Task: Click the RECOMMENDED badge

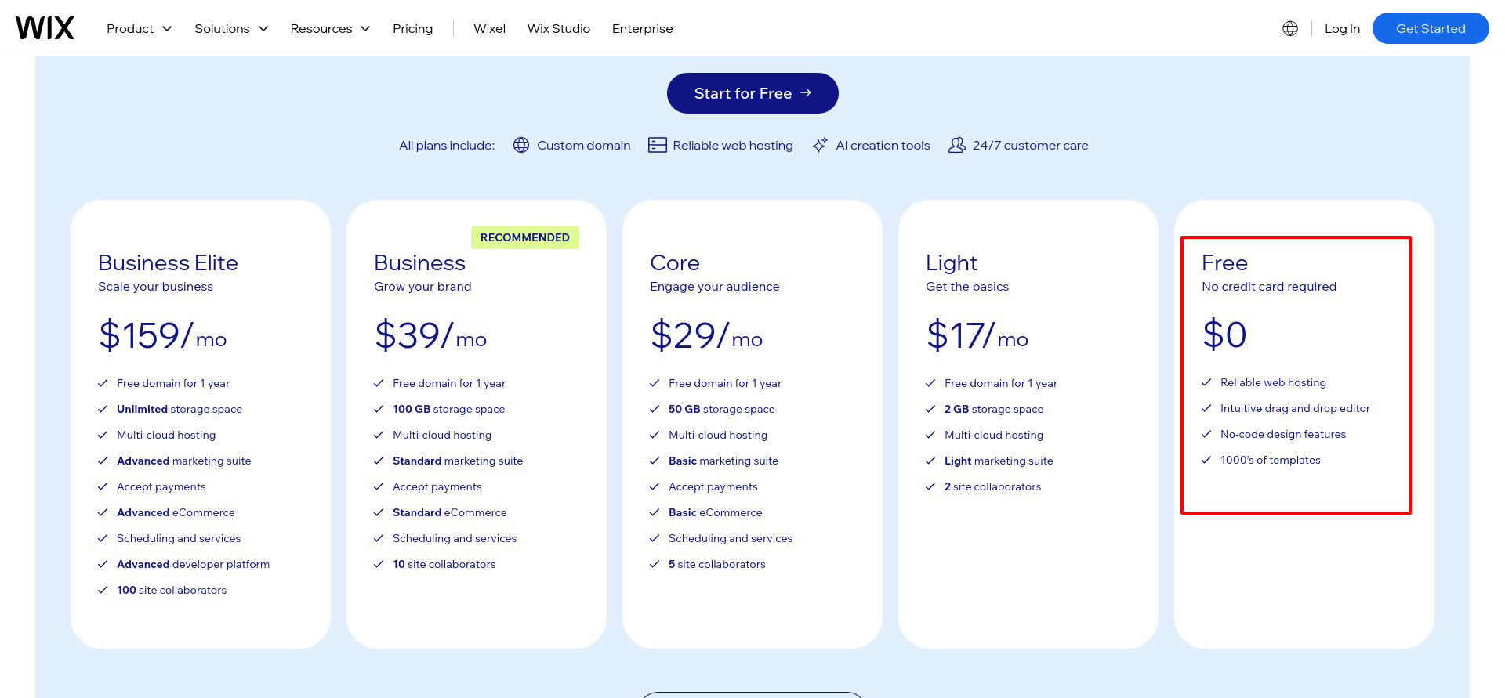Action: pyautogui.click(x=525, y=237)
